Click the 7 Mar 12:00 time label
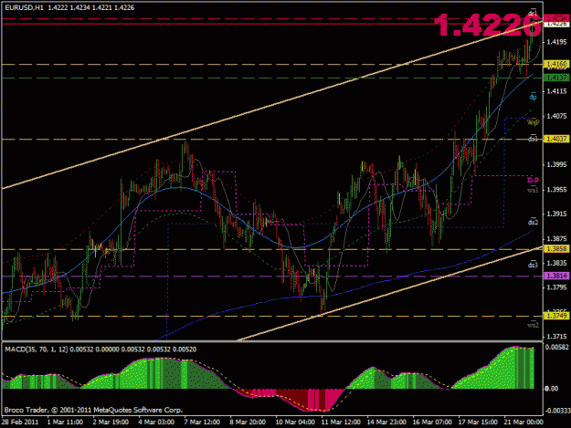 202,423
